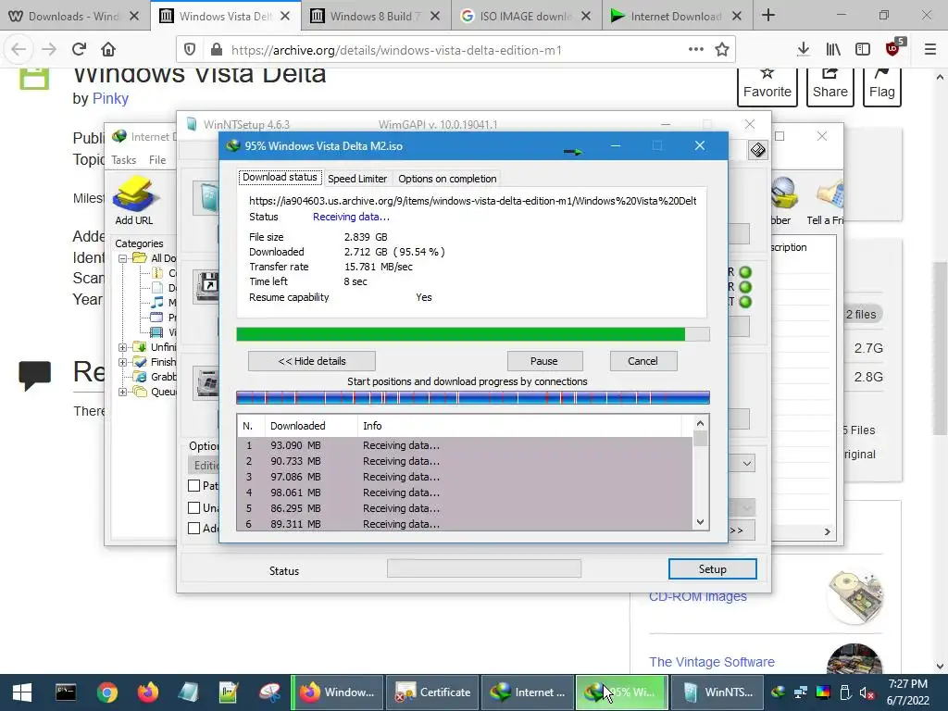The width and height of the screenshot is (948, 711).
Task: Check the 'Una' option checkbox in WinNTSetup
Action: tap(194, 508)
